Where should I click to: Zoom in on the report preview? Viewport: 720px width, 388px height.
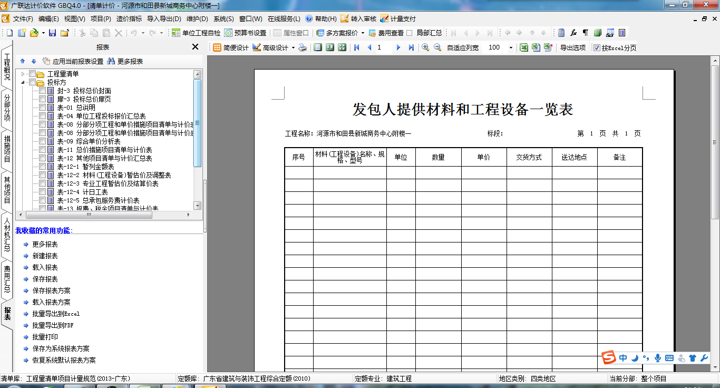(x=425, y=47)
